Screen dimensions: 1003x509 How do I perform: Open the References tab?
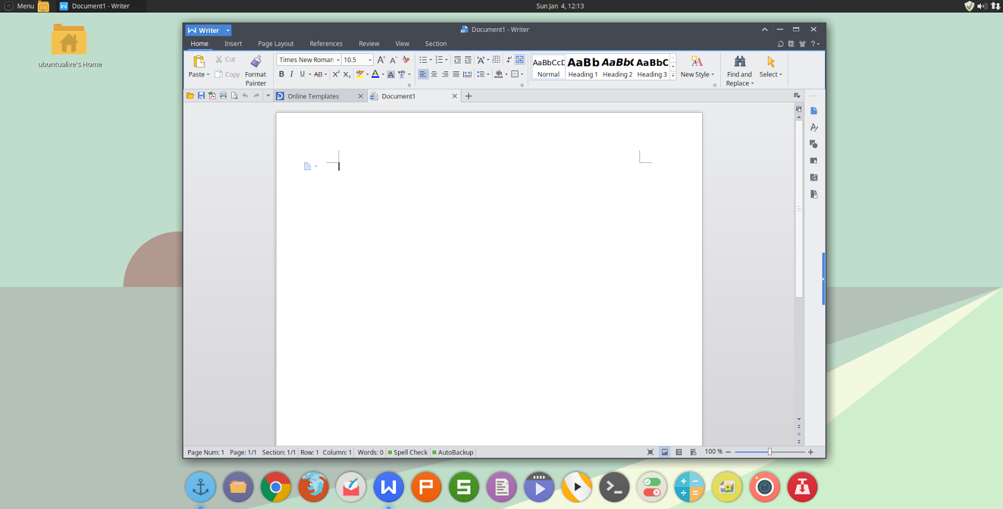tap(326, 44)
